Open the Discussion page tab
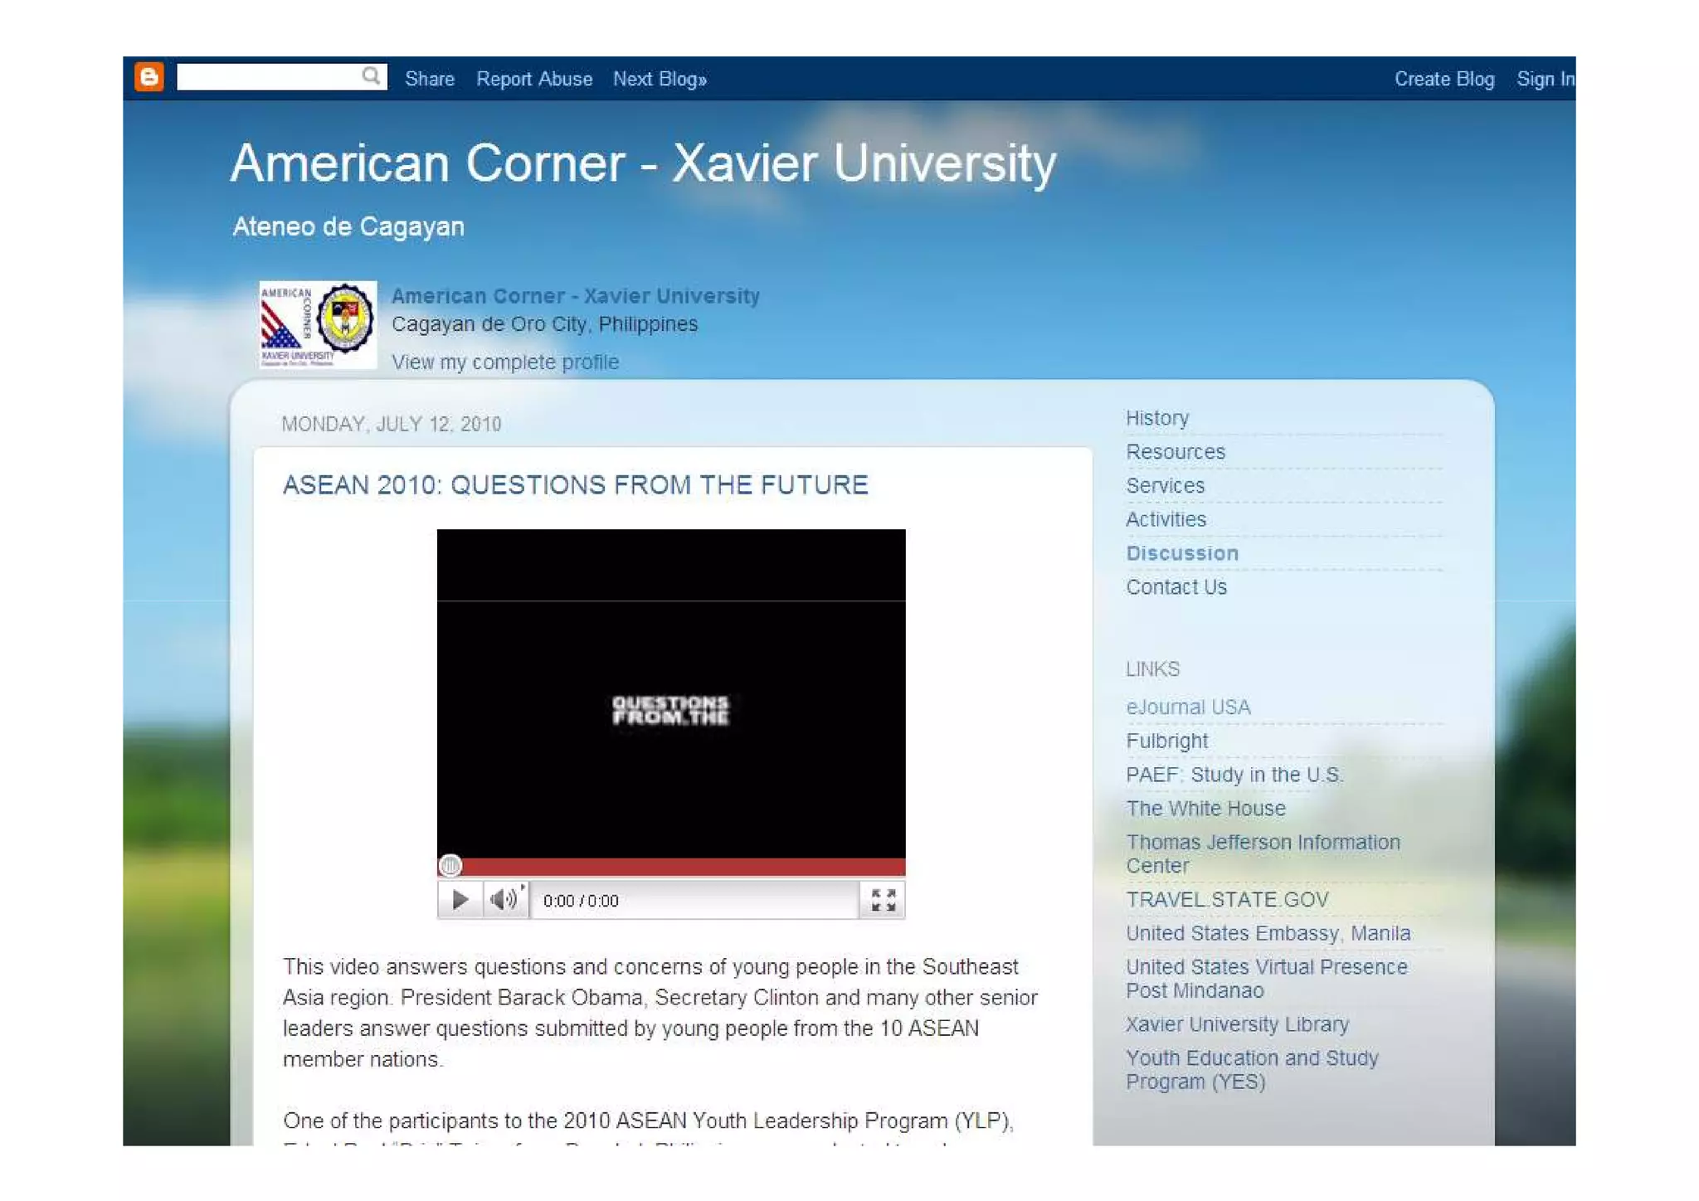The height and width of the screenshot is (1201, 1699). (1181, 553)
